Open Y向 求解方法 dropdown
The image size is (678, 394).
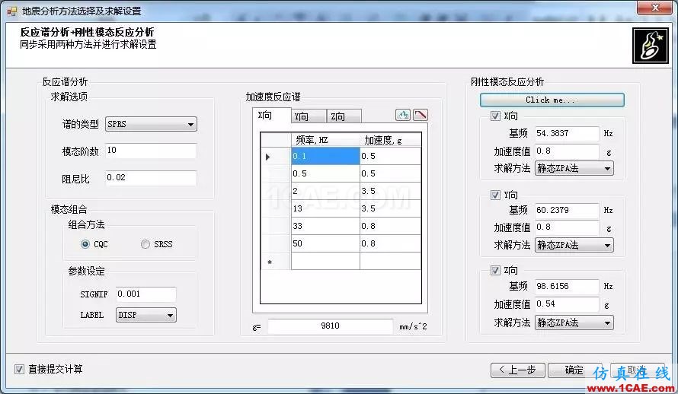(574, 245)
